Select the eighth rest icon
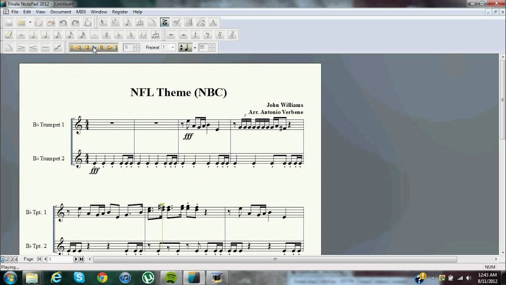This screenshot has width=506, height=285. [208, 35]
